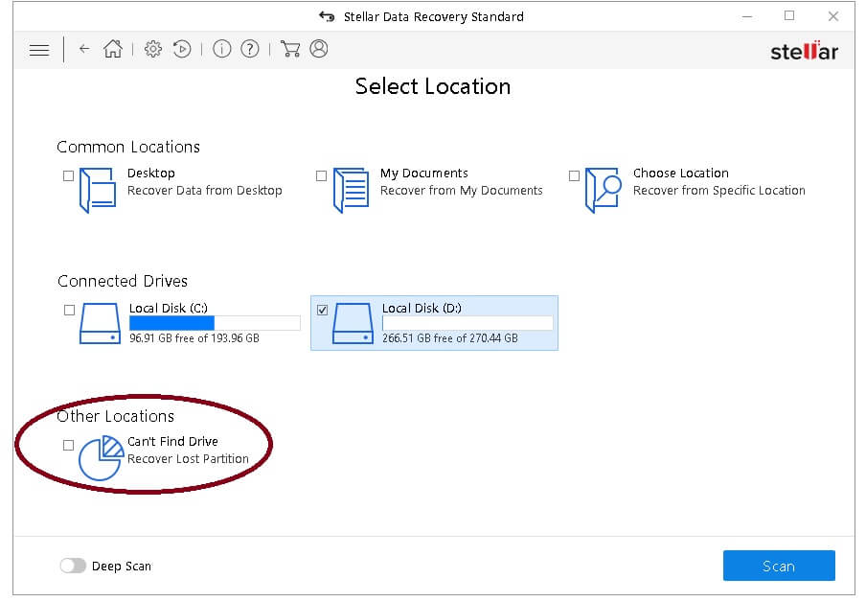Screen dimensions: 866x602
Task: Select the Desktop folder icon
Action: (x=98, y=190)
